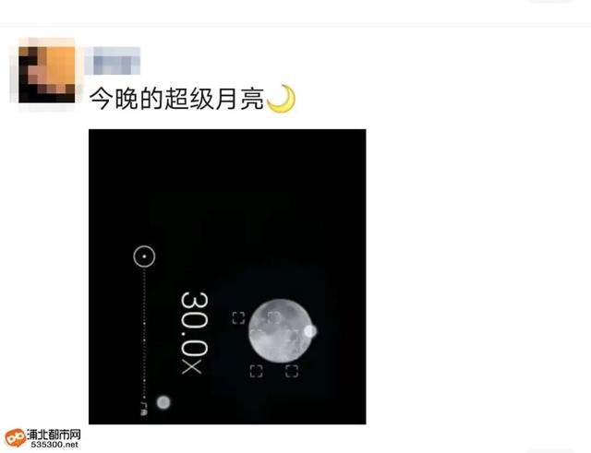Screen dimensions: 591x453
Task: Click the 浦北都市网 watermark text
Action: coord(54,435)
